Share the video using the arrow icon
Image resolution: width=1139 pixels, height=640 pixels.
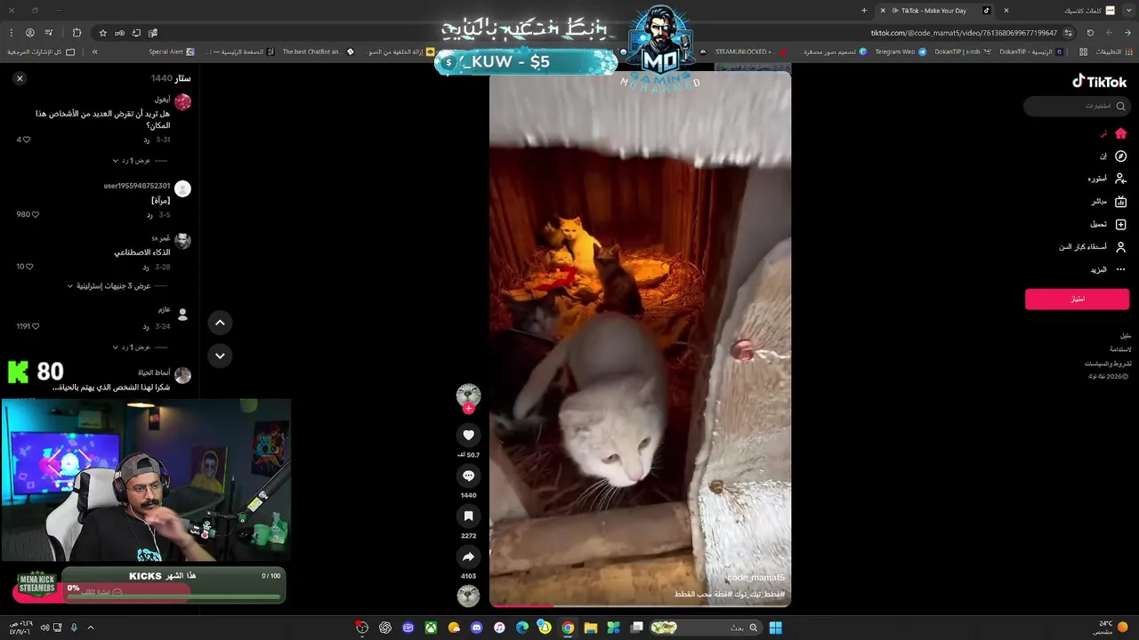(x=468, y=556)
